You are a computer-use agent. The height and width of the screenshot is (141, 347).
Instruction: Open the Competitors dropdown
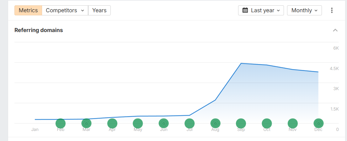pyautogui.click(x=65, y=10)
